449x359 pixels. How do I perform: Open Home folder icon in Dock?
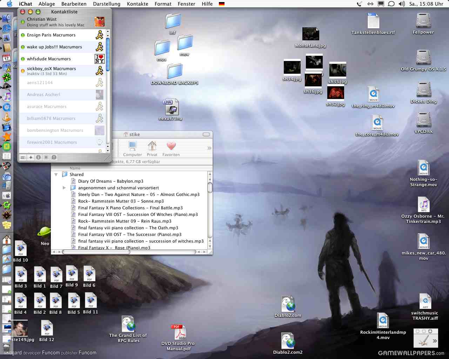[x=6, y=240]
